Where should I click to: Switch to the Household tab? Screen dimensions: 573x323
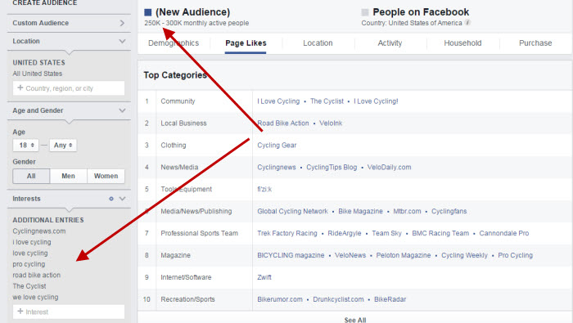coord(462,43)
